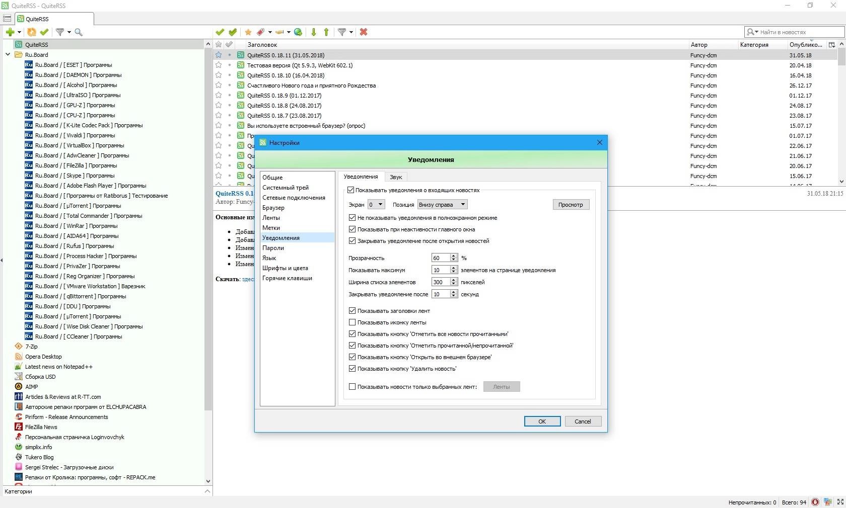Toggle show when main window inactive
846x508 pixels.
coord(352,229)
